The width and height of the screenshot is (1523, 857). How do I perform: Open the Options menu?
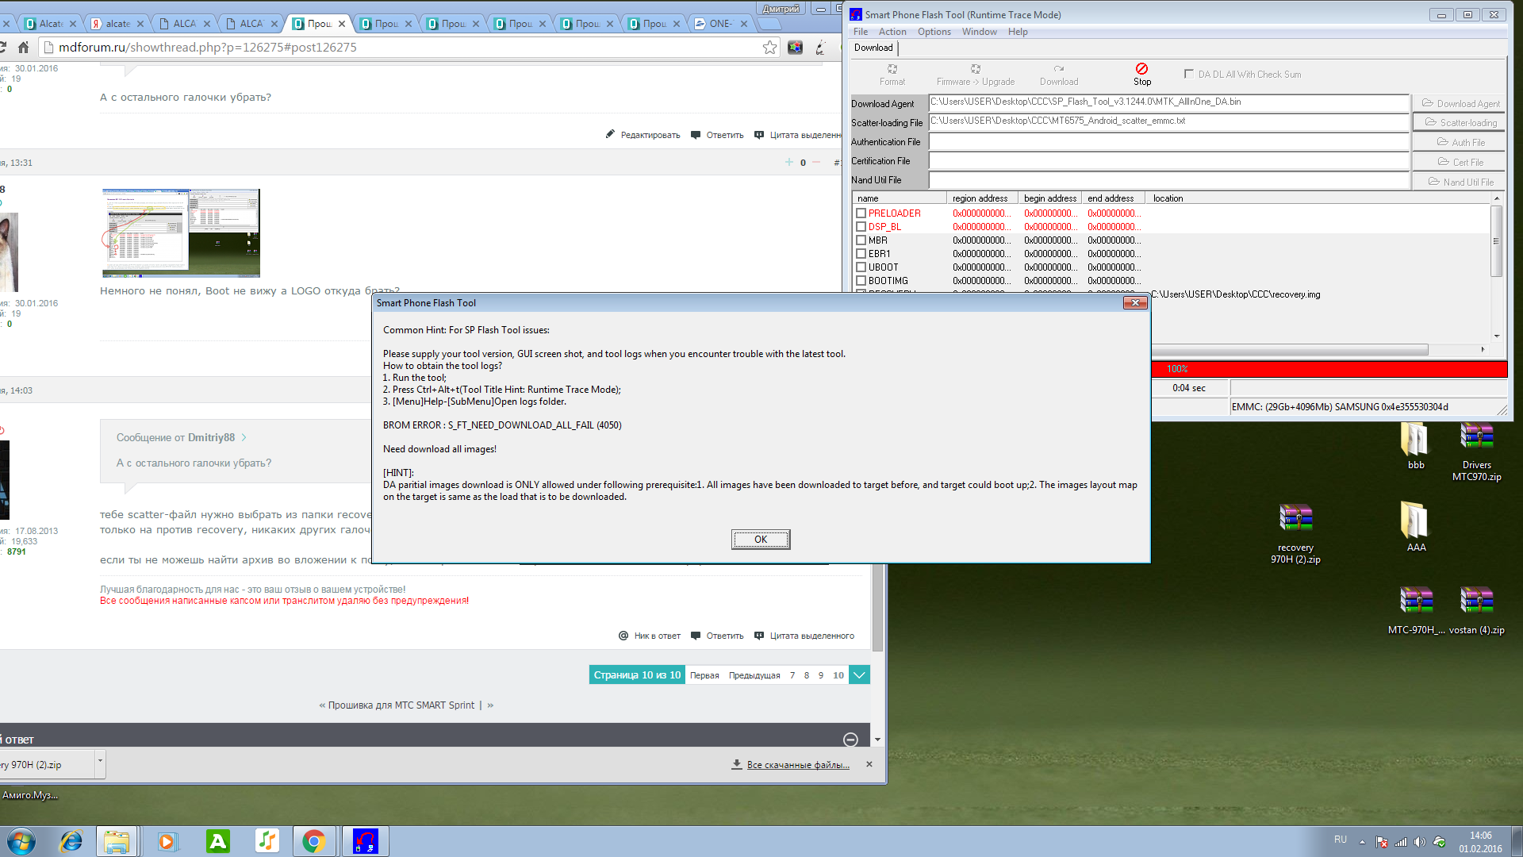pyautogui.click(x=934, y=32)
